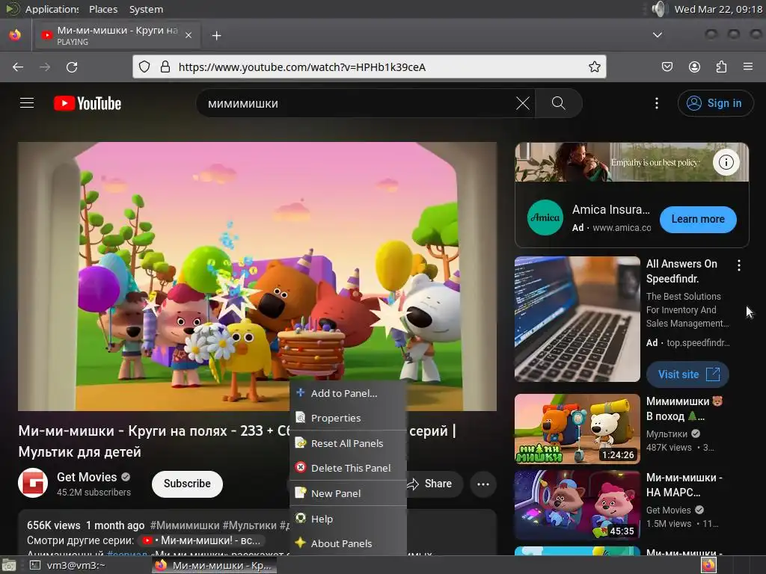Image resolution: width=766 pixels, height=574 pixels.
Task: Click Firefox workspace icon in bottom panel
Action: (708, 565)
